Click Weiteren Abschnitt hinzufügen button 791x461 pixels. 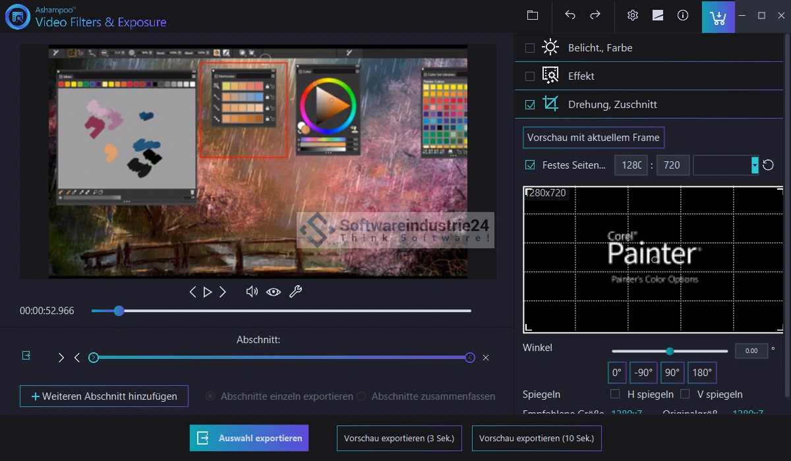pos(104,396)
